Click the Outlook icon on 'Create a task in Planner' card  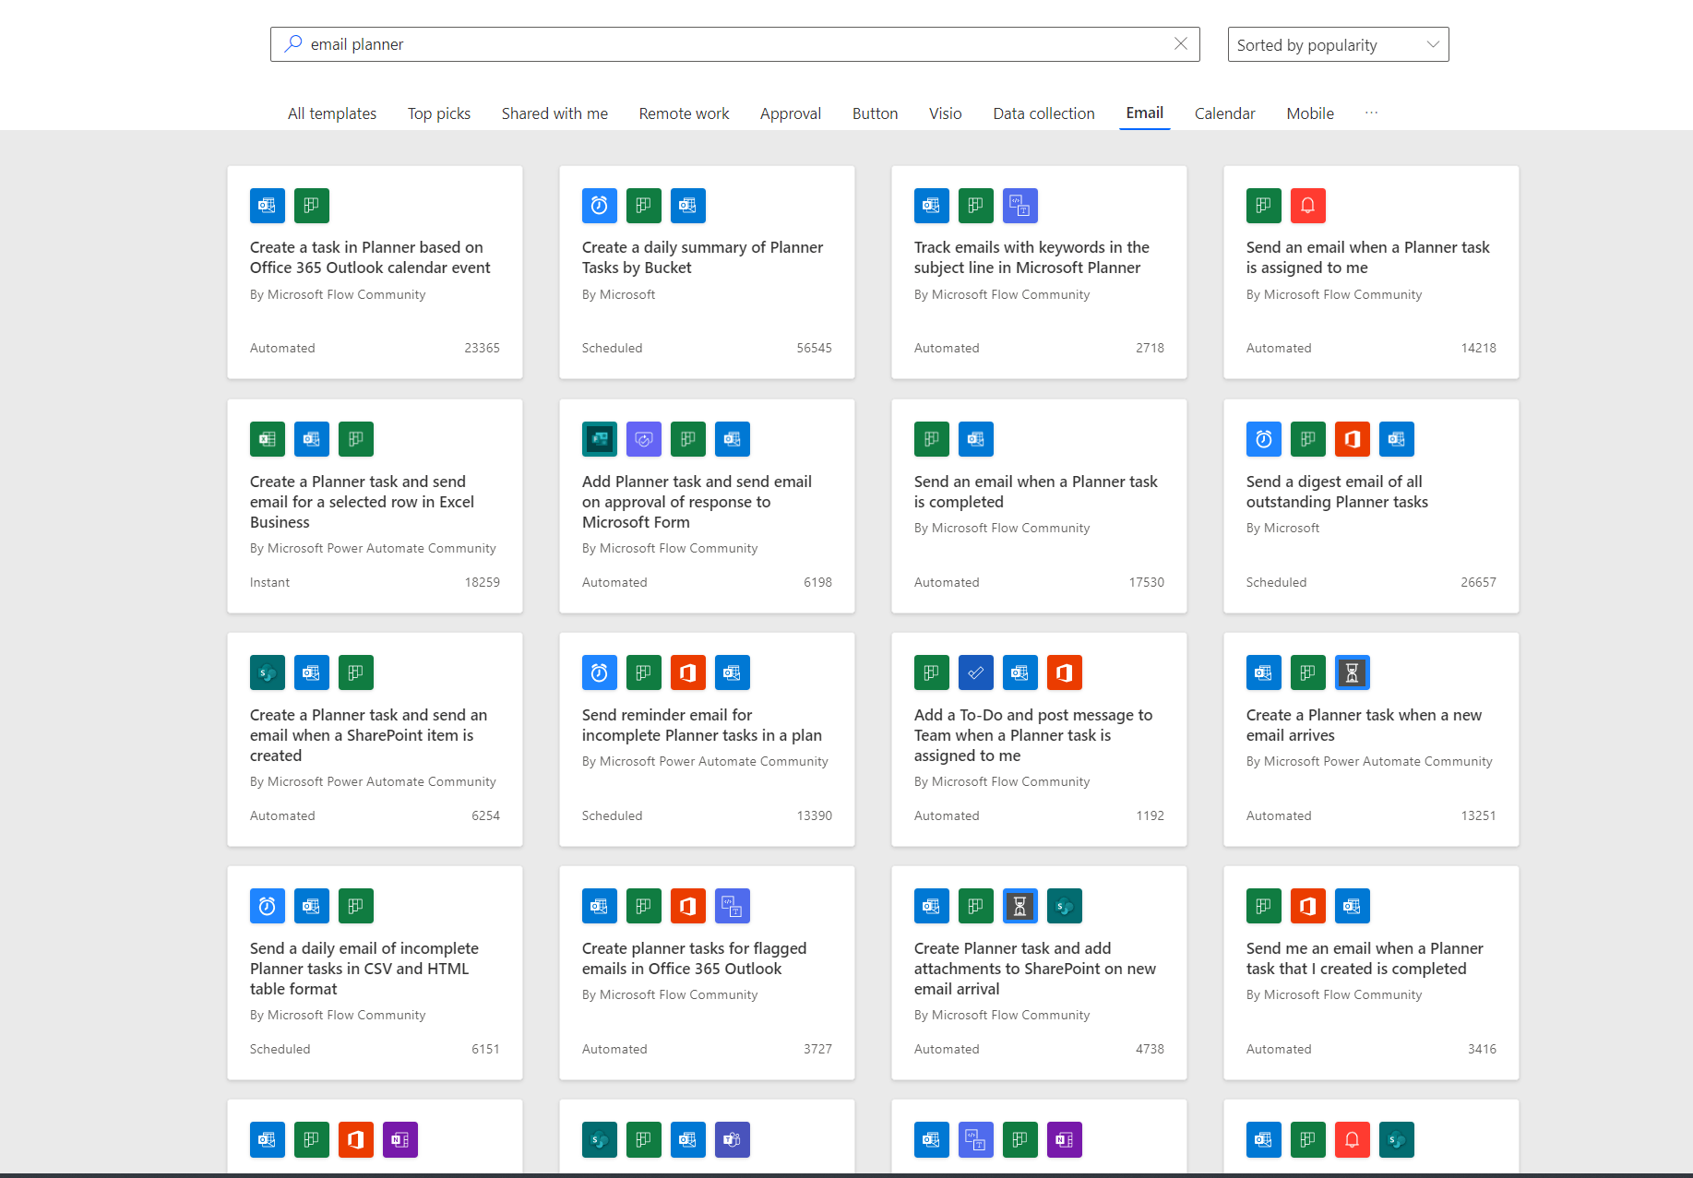pos(268,206)
